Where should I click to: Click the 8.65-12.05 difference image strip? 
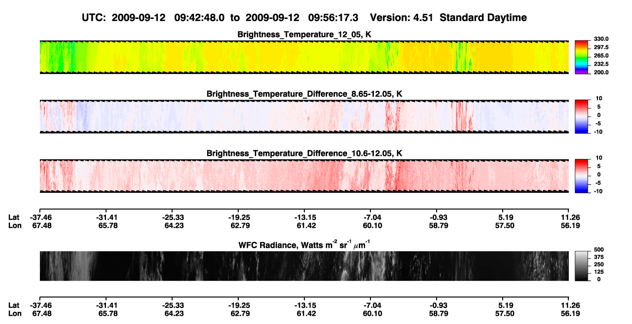(x=304, y=117)
